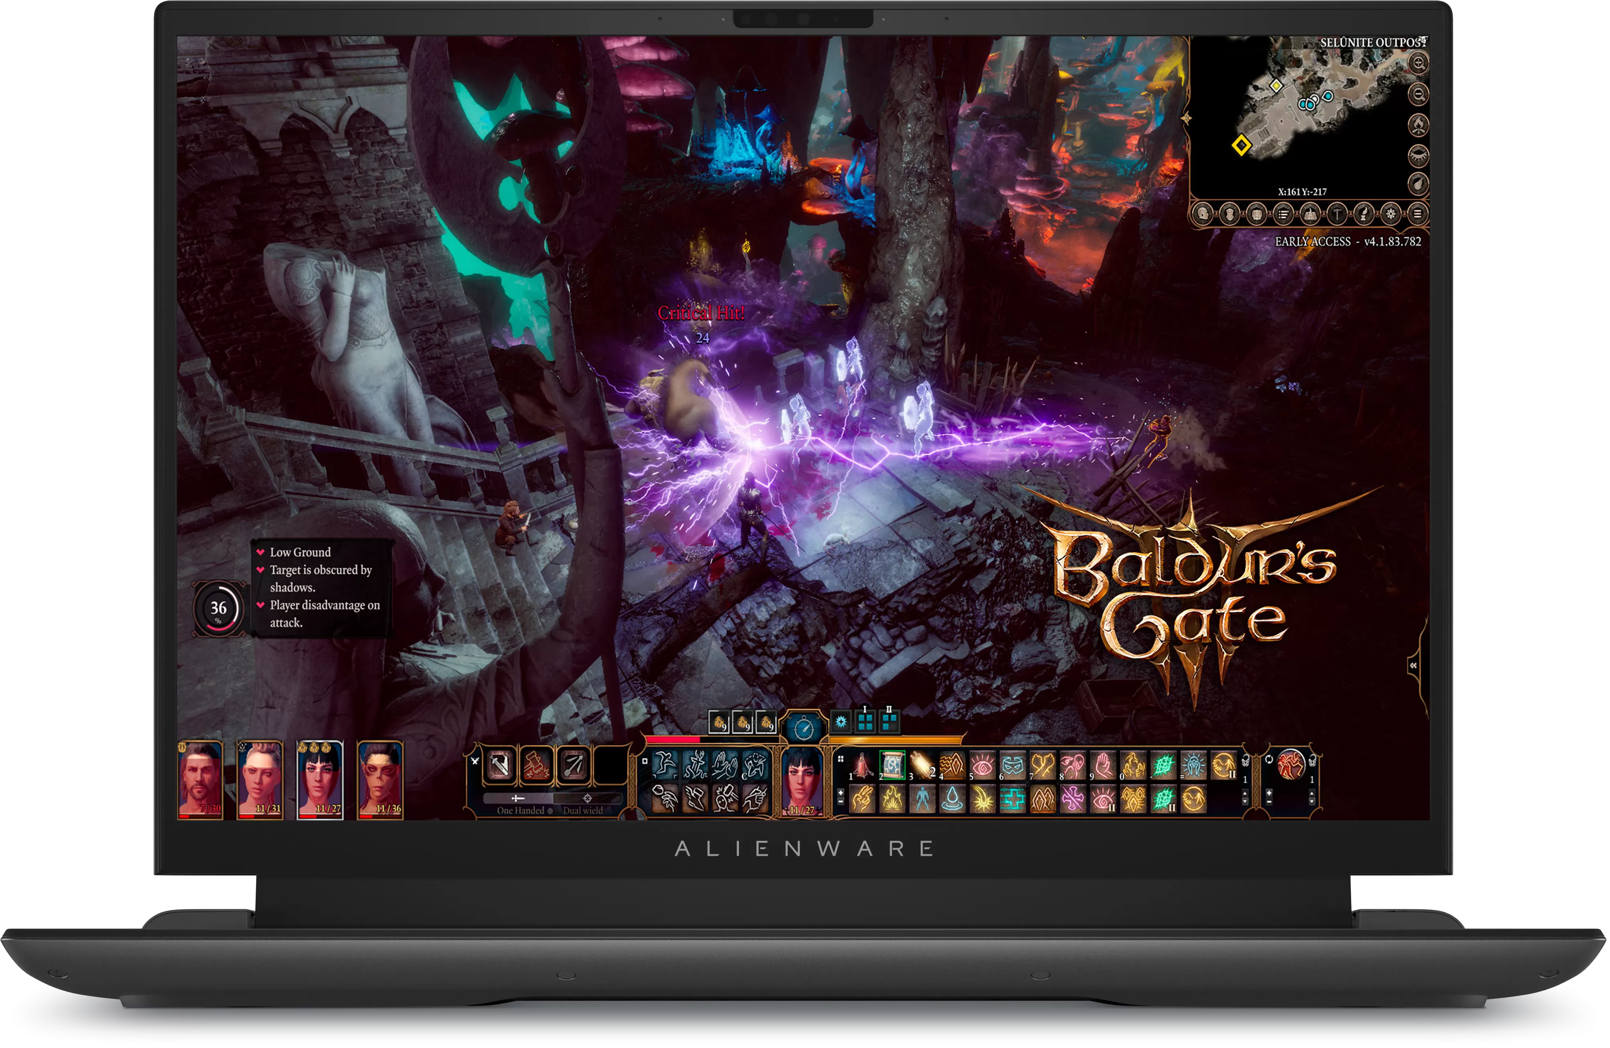Select the pink eye spell in slot 5
The image size is (1610, 1048).
coord(982,766)
